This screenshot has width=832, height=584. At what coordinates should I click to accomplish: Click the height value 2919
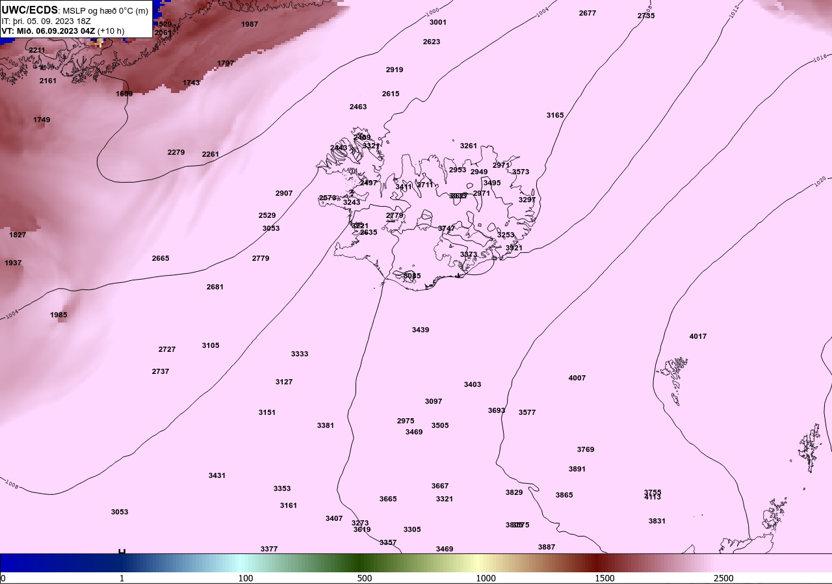(395, 70)
